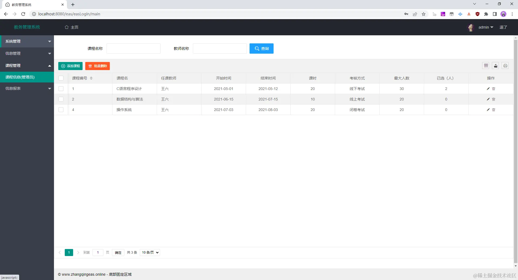
Task: Toggle select-all checkbox in table header
Action: [x=61, y=78]
